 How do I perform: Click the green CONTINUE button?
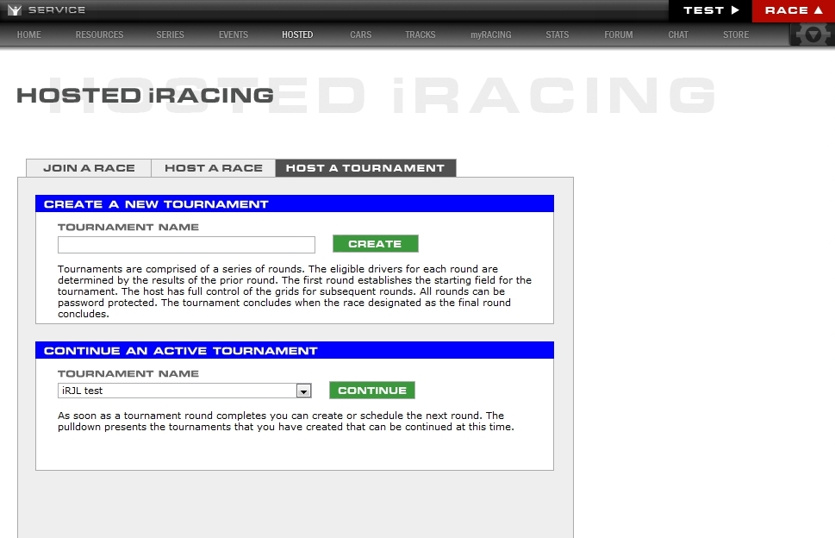pos(372,391)
